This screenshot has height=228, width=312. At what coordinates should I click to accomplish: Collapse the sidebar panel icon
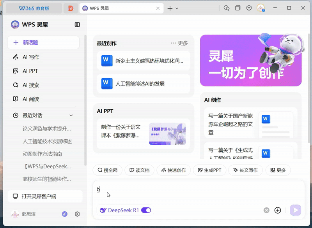click(x=77, y=25)
